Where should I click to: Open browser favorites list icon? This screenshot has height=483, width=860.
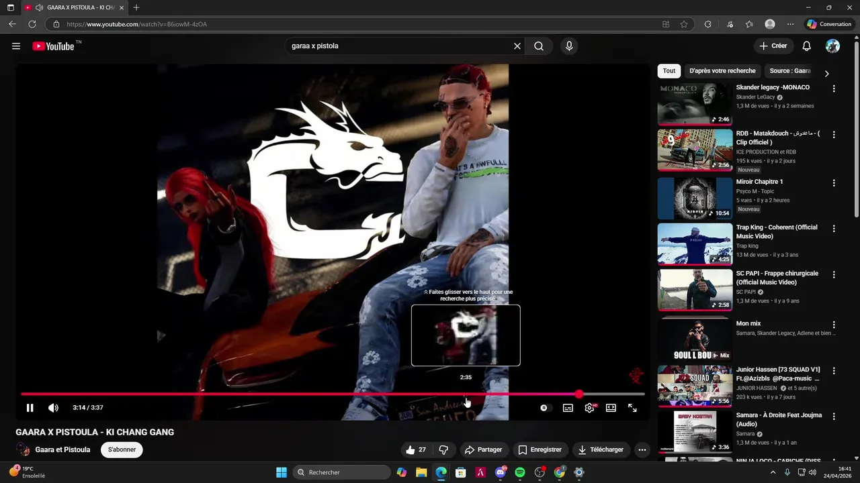[x=749, y=24]
